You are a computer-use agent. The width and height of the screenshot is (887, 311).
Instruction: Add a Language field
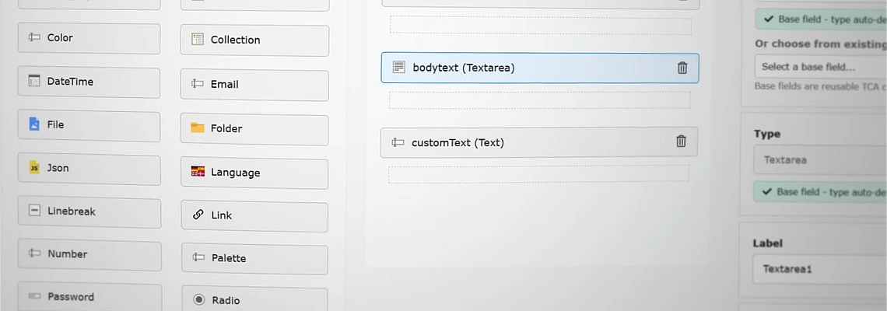point(254,173)
